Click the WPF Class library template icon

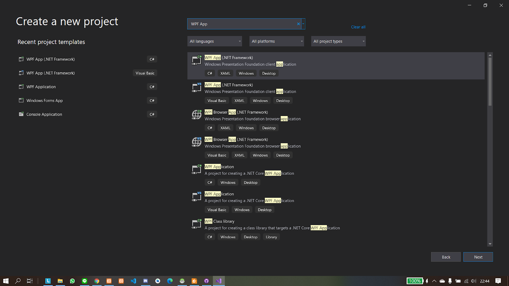(197, 224)
